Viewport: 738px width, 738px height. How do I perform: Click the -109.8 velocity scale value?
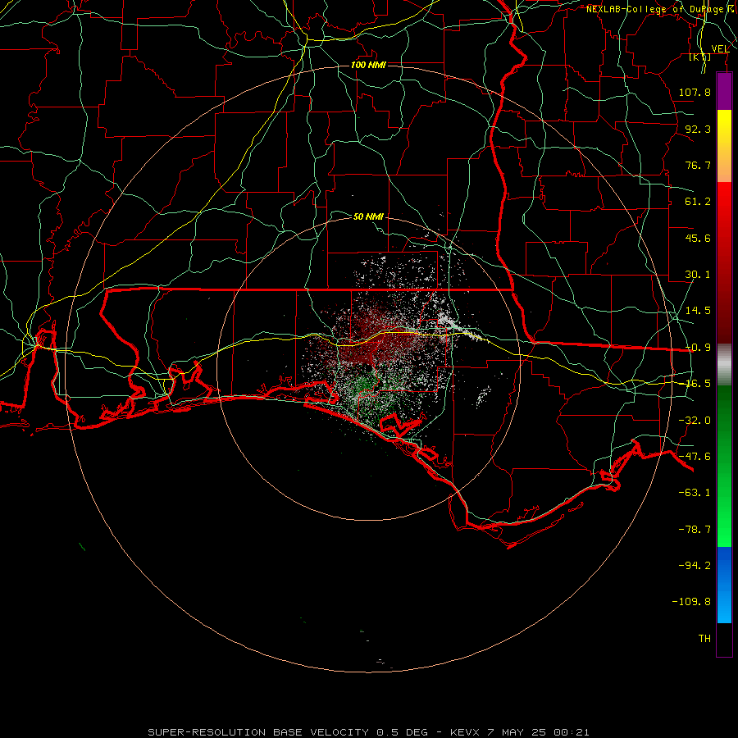click(691, 602)
